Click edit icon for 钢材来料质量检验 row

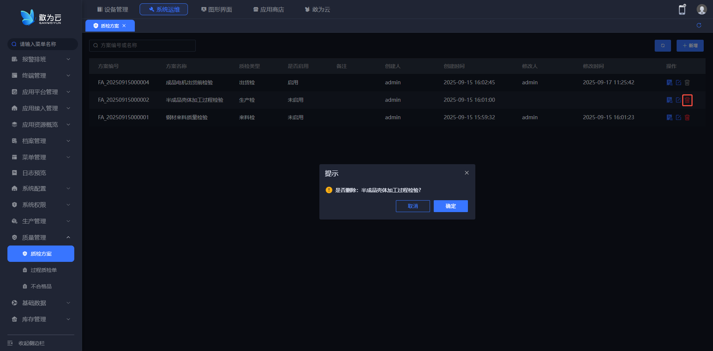678,117
